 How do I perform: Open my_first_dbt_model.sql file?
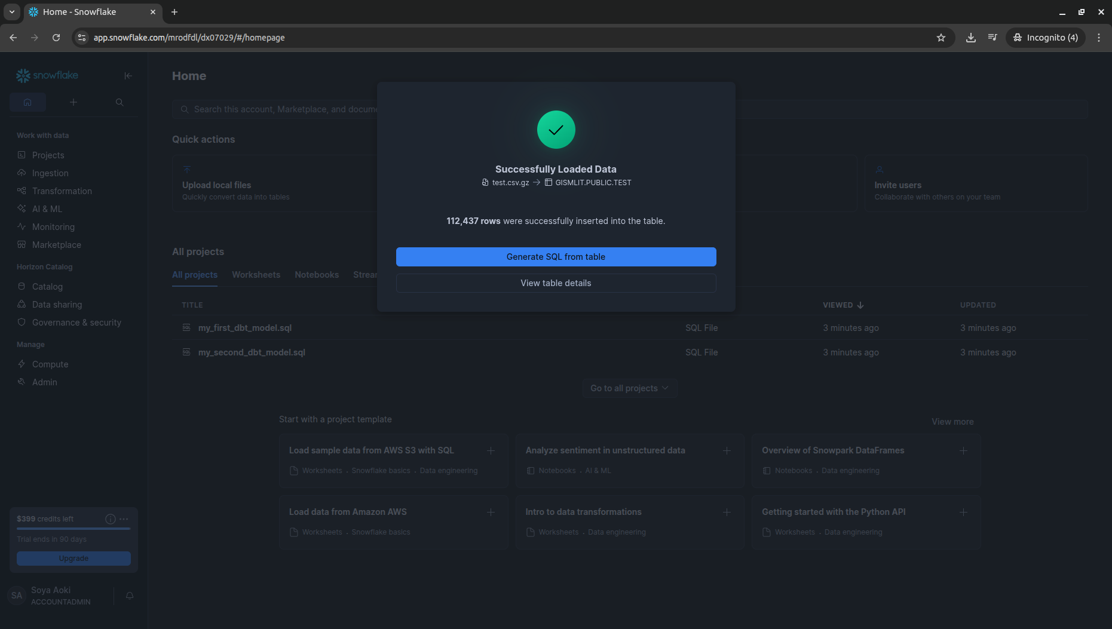tap(245, 328)
